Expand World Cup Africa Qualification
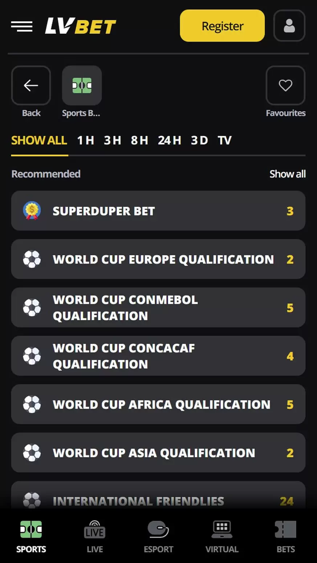The image size is (317, 563). point(158,404)
